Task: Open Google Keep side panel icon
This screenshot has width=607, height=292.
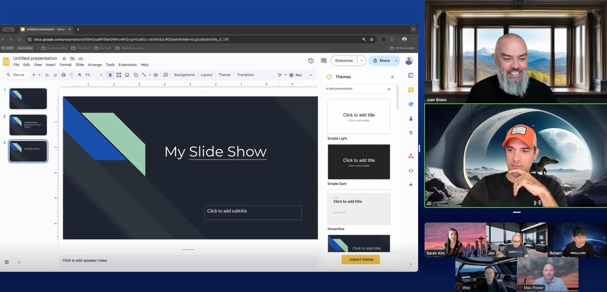Action: click(x=411, y=90)
